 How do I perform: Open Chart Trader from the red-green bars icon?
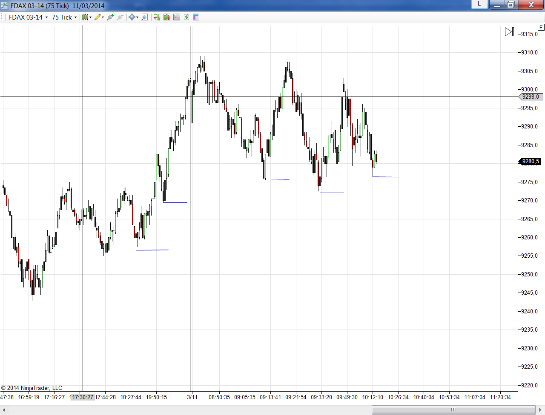click(157, 17)
